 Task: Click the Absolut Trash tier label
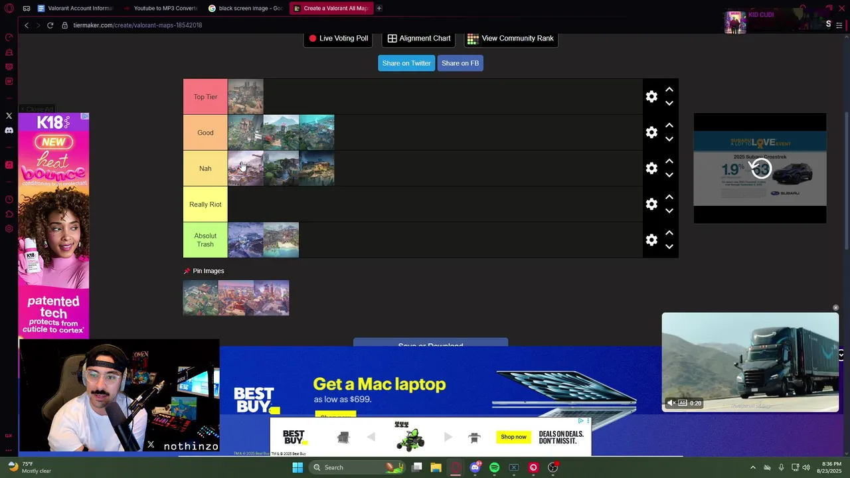point(205,240)
